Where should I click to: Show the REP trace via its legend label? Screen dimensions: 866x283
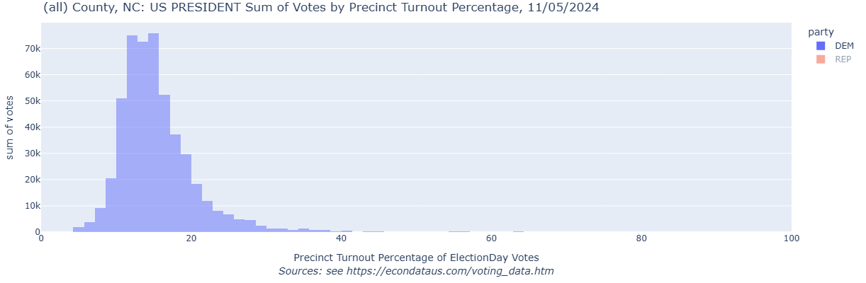[843, 59]
